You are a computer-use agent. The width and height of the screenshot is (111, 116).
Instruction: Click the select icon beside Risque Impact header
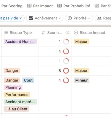(x=76, y=32)
